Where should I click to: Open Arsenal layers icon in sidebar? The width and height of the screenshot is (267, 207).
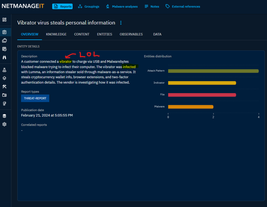(x=4, y=78)
